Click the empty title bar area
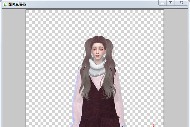Image resolution: width=190 pixels, height=127 pixels. coord(86,4)
